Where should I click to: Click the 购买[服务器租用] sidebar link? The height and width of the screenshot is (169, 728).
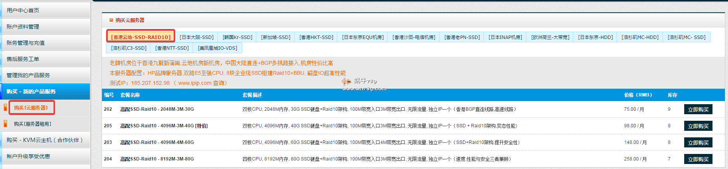click(x=33, y=124)
